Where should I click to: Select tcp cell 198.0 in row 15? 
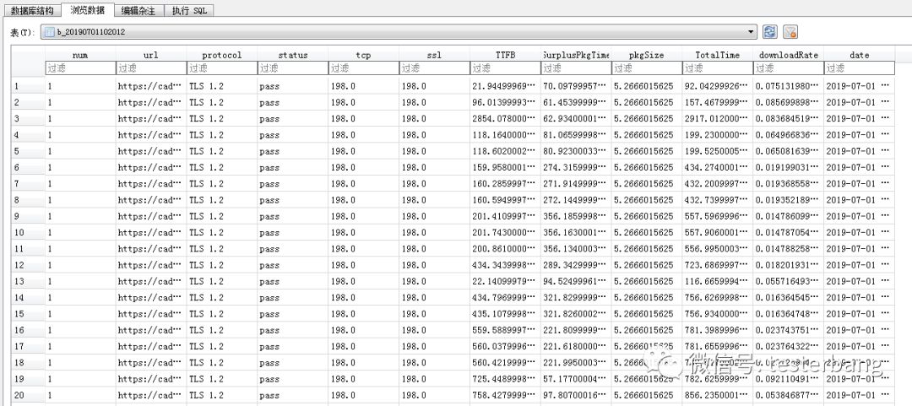(x=363, y=314)
